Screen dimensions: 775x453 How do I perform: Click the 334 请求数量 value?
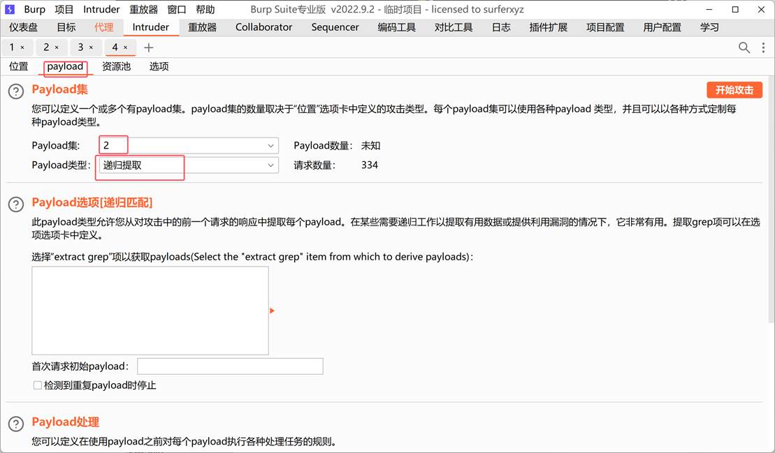pyautogui.click(x=369, y=165)
